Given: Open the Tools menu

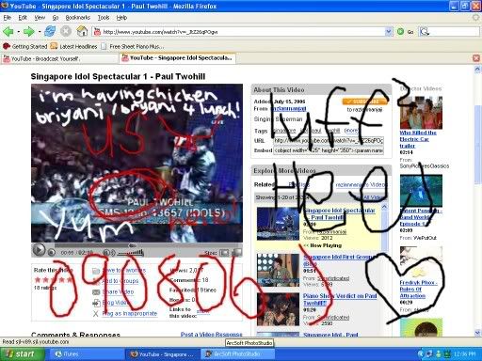Looking at the screenshot, I should [104, 18].
